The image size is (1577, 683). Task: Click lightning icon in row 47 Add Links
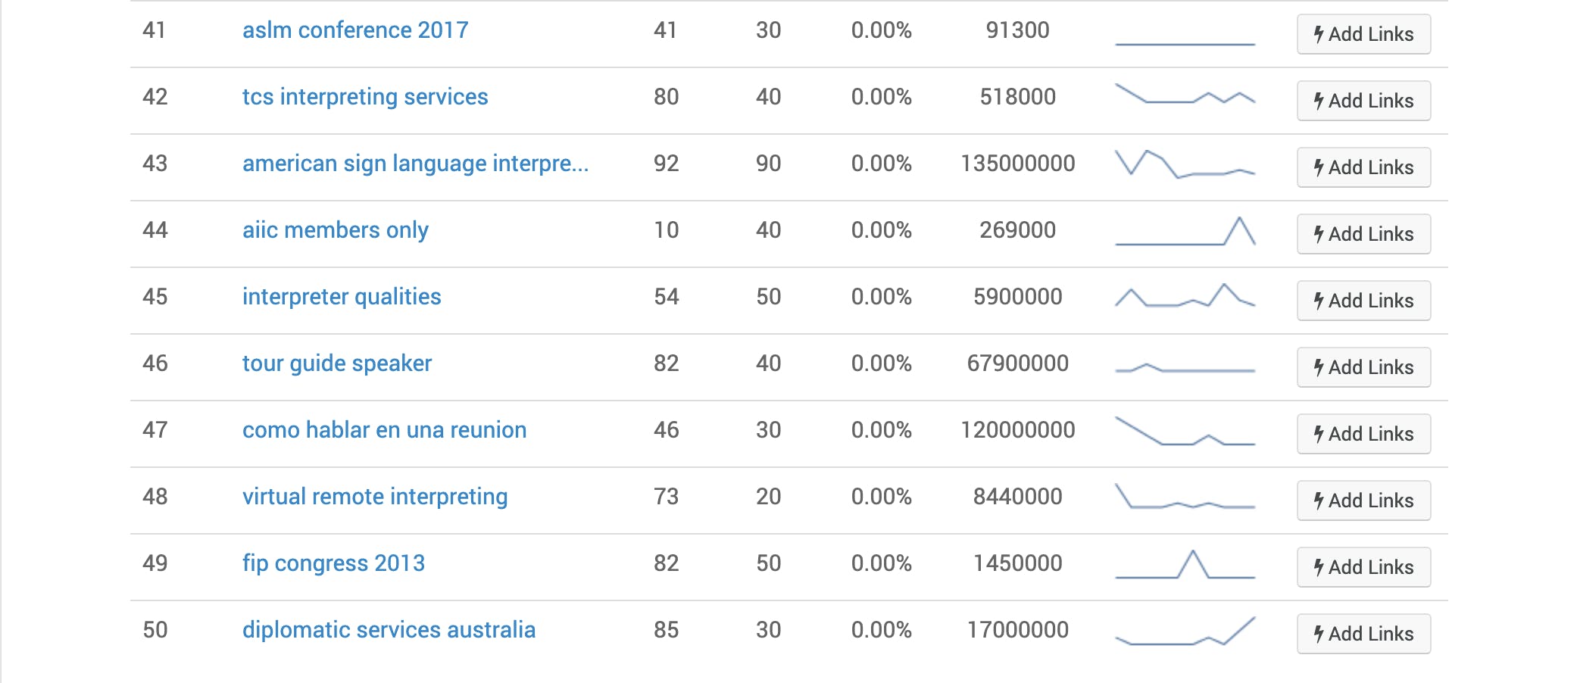1319,434
